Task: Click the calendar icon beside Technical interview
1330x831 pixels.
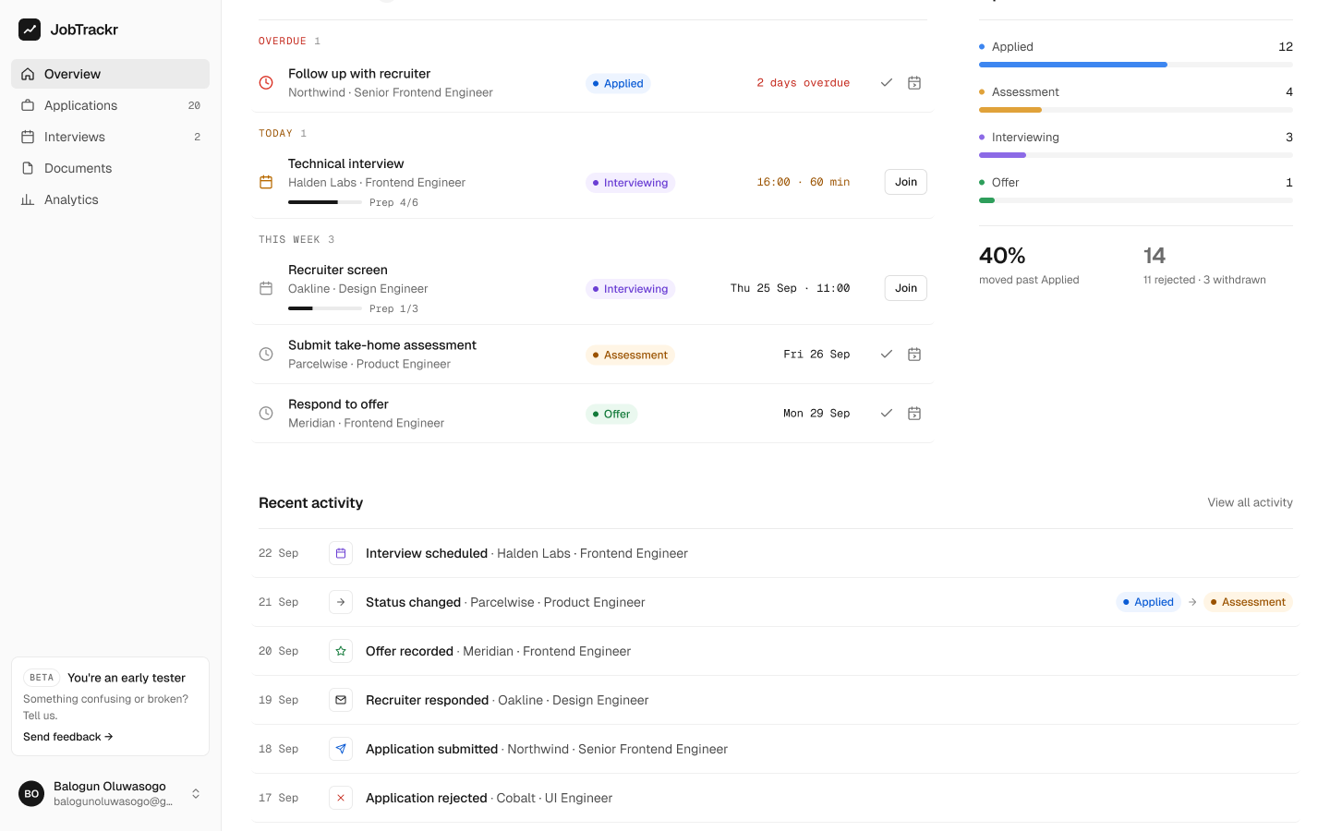Action: click(266, 183)
